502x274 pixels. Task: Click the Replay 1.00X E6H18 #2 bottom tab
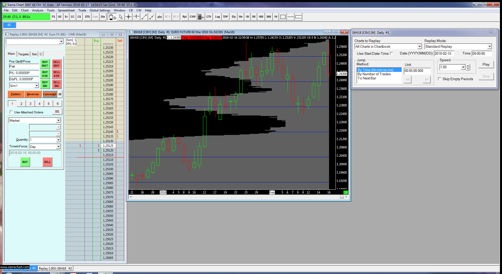pos(55,268)
